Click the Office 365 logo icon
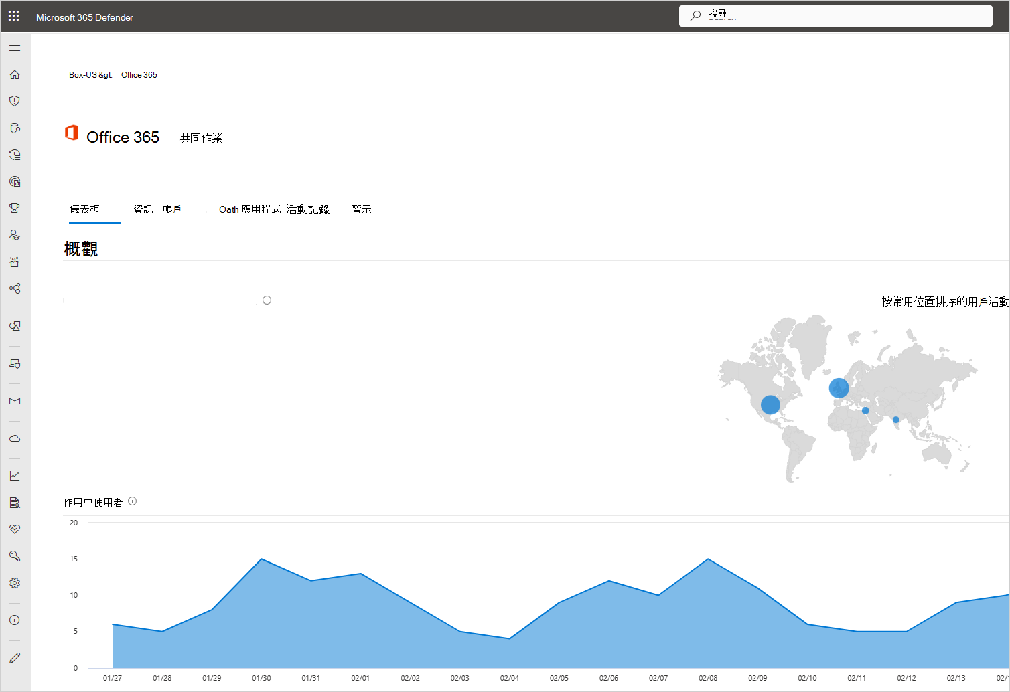1010x692 pixels. pyautogui.click(x=72, y=133)
